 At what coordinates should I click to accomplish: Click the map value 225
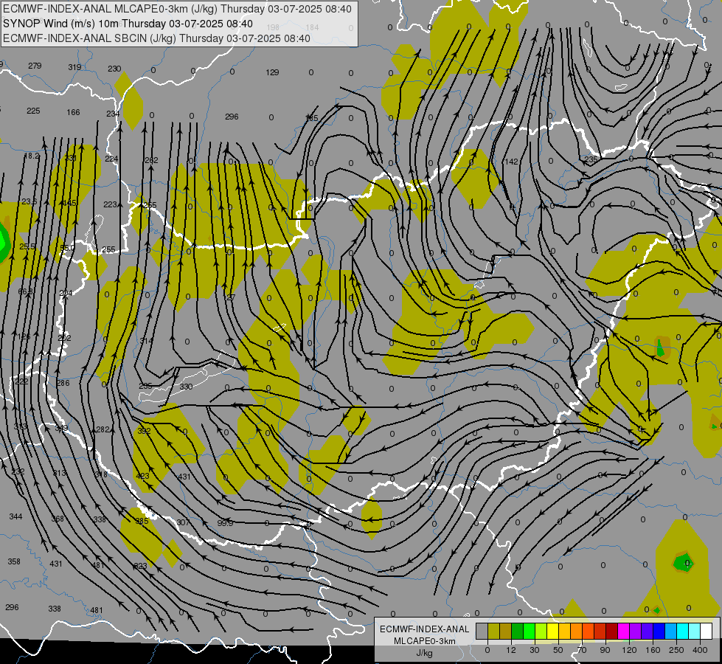[33, 111]
